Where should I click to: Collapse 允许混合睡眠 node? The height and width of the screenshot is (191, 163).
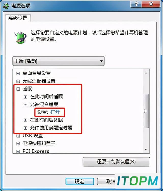pos(25,104)
